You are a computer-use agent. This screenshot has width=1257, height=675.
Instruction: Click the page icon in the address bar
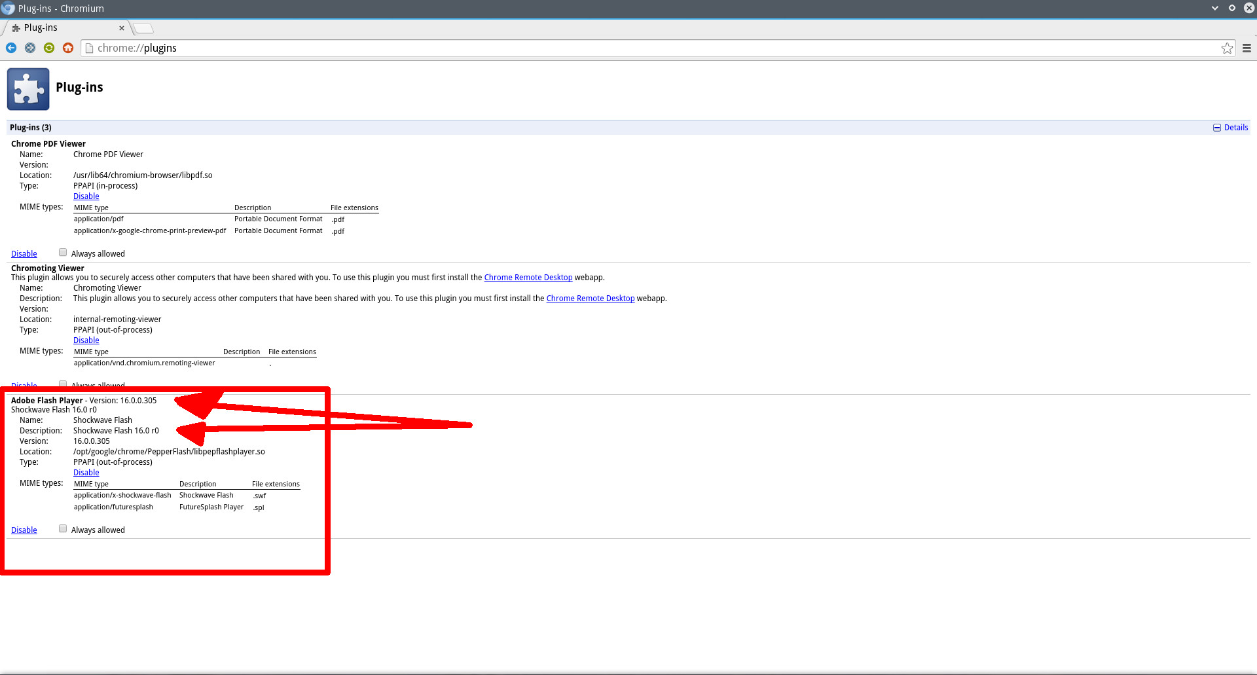[89, 48]
